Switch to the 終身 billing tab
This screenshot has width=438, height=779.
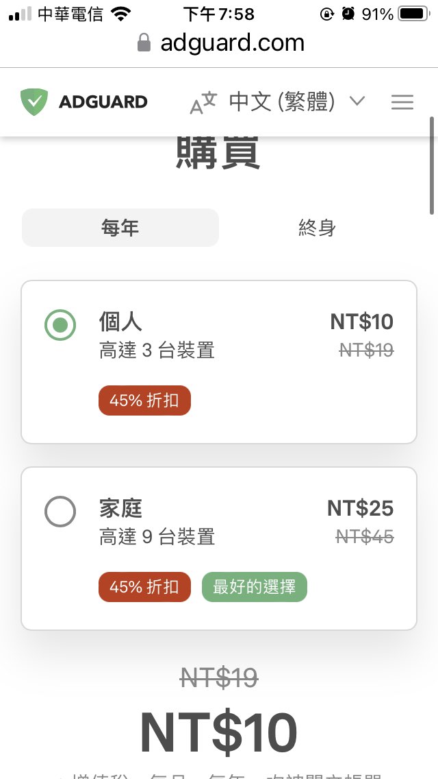pos(317,228)
